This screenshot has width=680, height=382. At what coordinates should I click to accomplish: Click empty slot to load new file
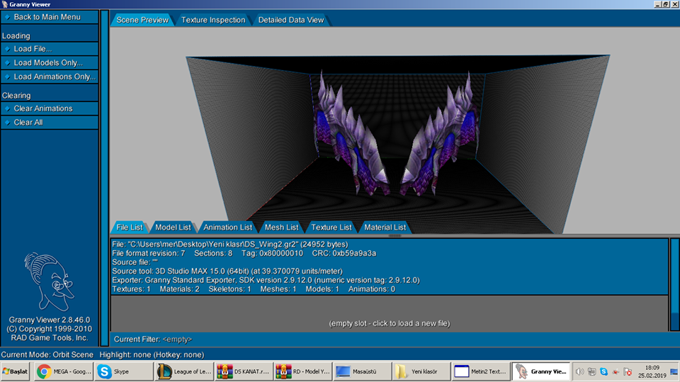click(x=390, y=314)
